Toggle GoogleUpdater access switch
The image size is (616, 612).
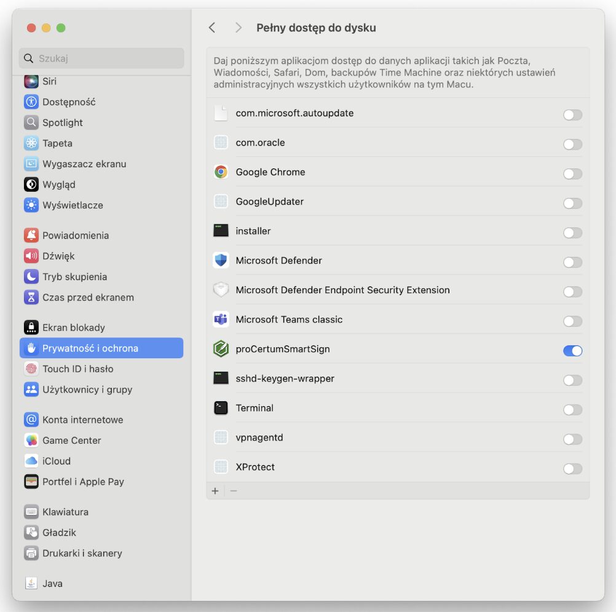coord(572,203)
